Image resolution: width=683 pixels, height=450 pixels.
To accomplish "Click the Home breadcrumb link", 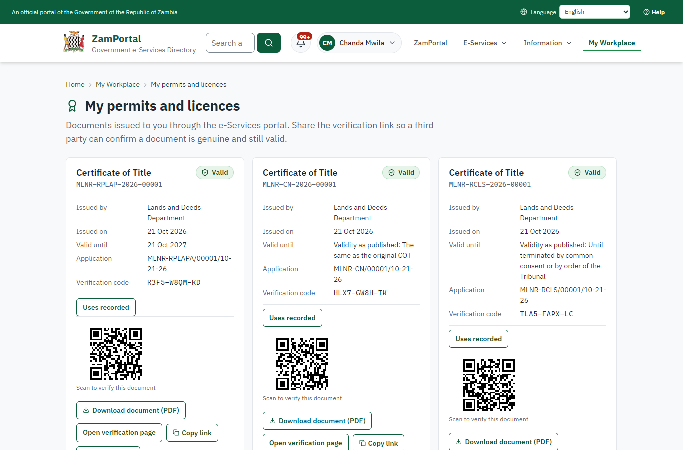I will [75, 84].
